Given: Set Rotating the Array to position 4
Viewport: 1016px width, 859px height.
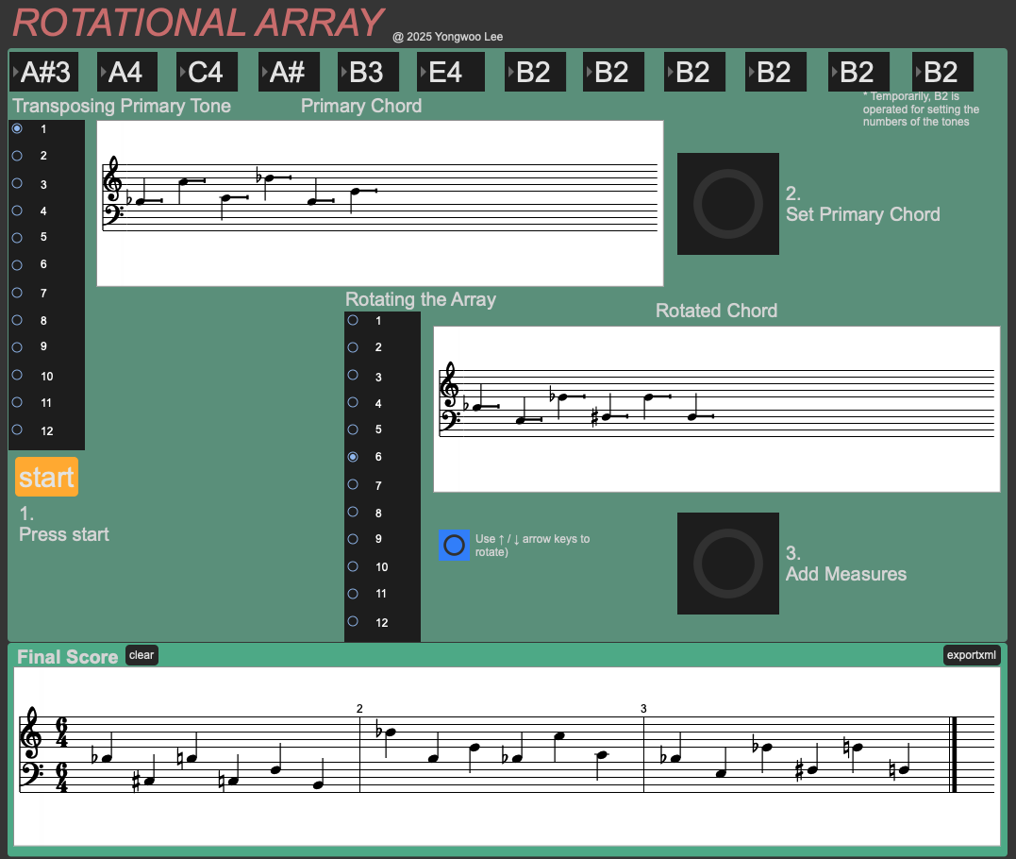Looking at the screenshot, I should pyautogui.click(x=353, y=402).
